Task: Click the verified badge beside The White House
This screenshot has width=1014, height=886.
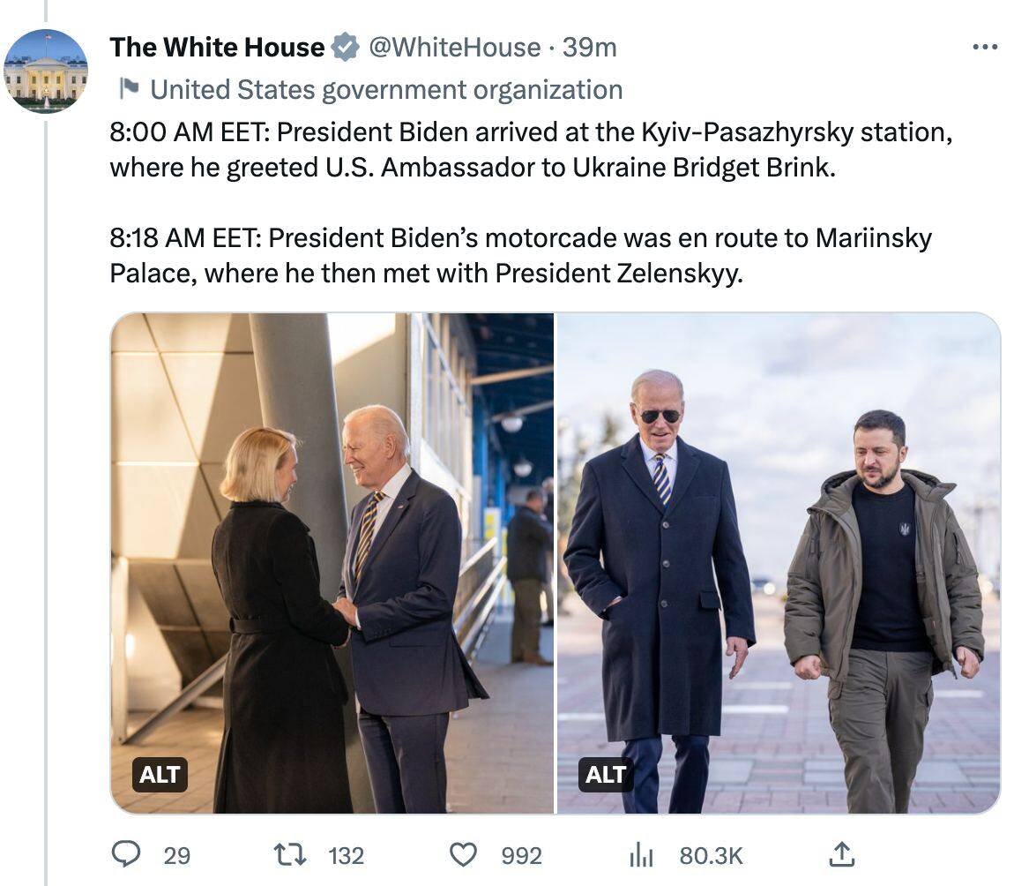Action: pos(346,48)
